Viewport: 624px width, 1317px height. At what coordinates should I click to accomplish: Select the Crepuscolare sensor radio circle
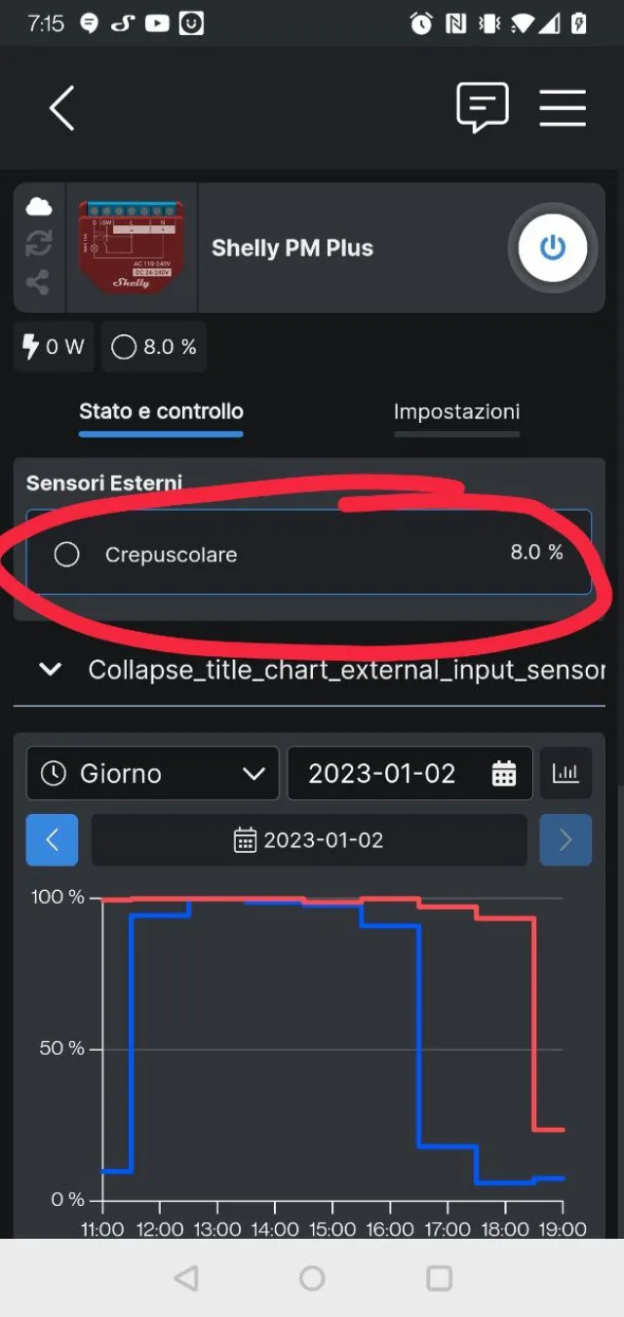[66, 554]
